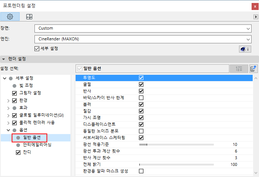Expand the 환경 tree node
This screenshot has width=259, height=177.
tap(8, 101)
